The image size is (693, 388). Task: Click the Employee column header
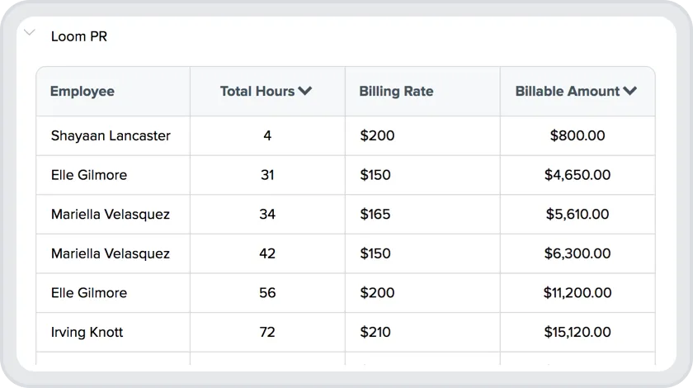(82, 92)
